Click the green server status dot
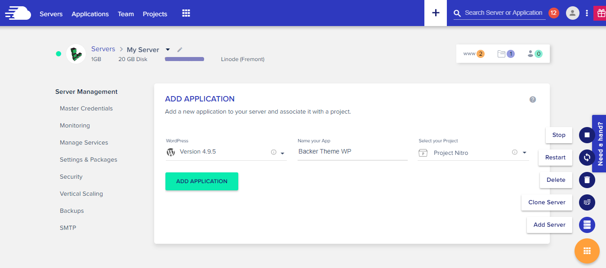The width and height of the screenshot is (606, 268). click(58, 54)
